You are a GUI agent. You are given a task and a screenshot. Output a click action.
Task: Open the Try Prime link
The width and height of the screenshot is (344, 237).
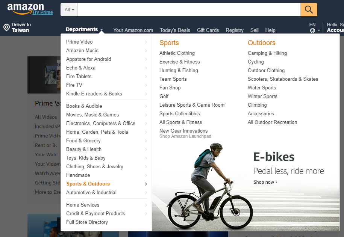(x=42, y=12)
